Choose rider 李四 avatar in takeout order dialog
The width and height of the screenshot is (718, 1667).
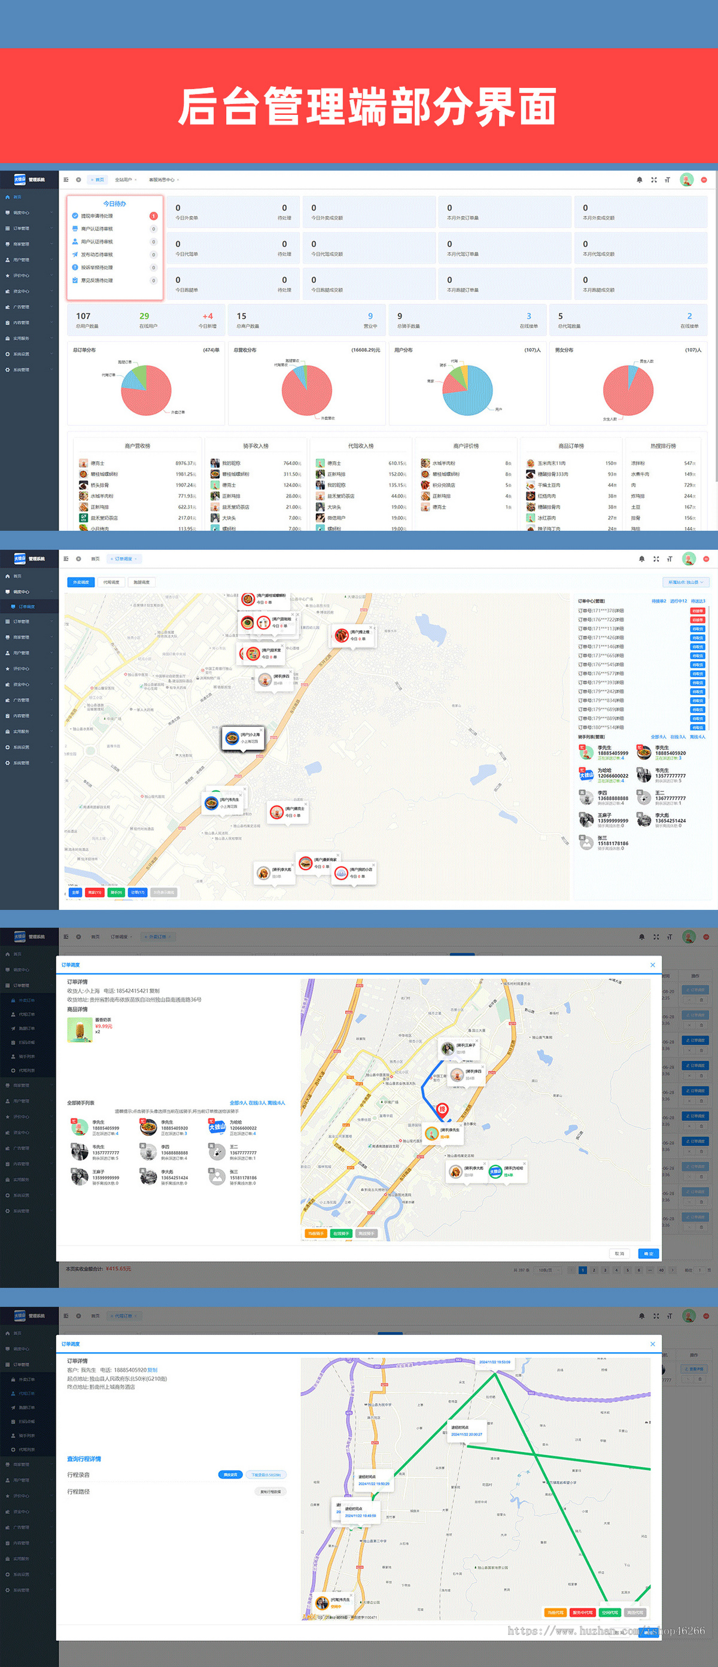click(148, 1152)
